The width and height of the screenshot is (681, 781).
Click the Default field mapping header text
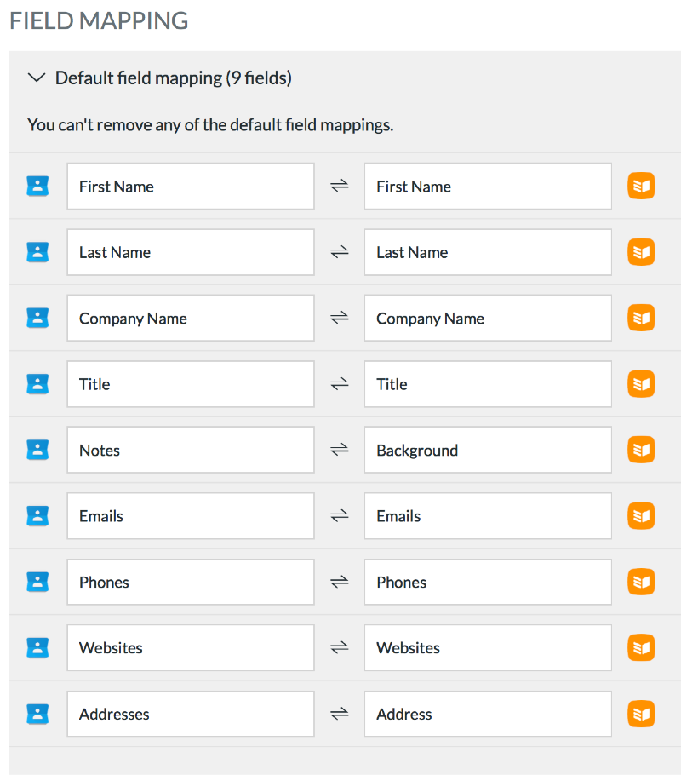pyautogui.click(x=173, y=78)
